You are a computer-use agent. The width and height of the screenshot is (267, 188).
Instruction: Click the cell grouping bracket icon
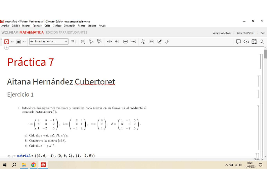pos(83,41)
